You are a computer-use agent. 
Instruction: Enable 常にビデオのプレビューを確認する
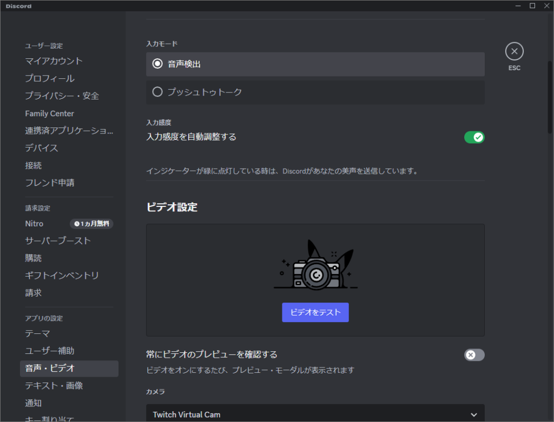coord(474,355)
